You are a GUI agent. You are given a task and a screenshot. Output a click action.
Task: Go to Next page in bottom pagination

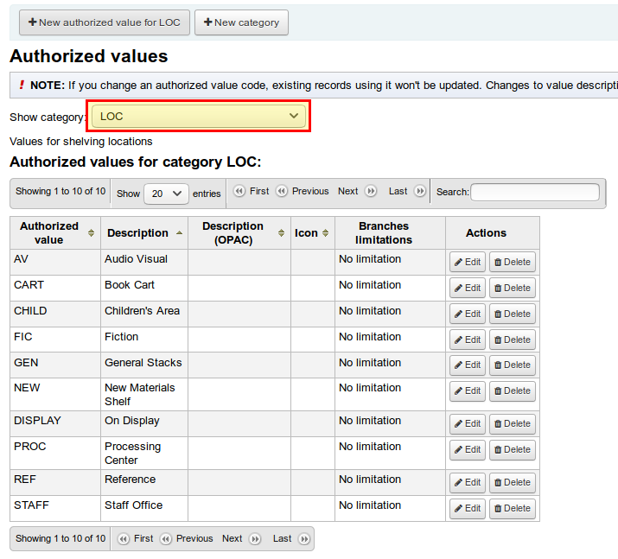pyautogui.click(x=233, y=539)
